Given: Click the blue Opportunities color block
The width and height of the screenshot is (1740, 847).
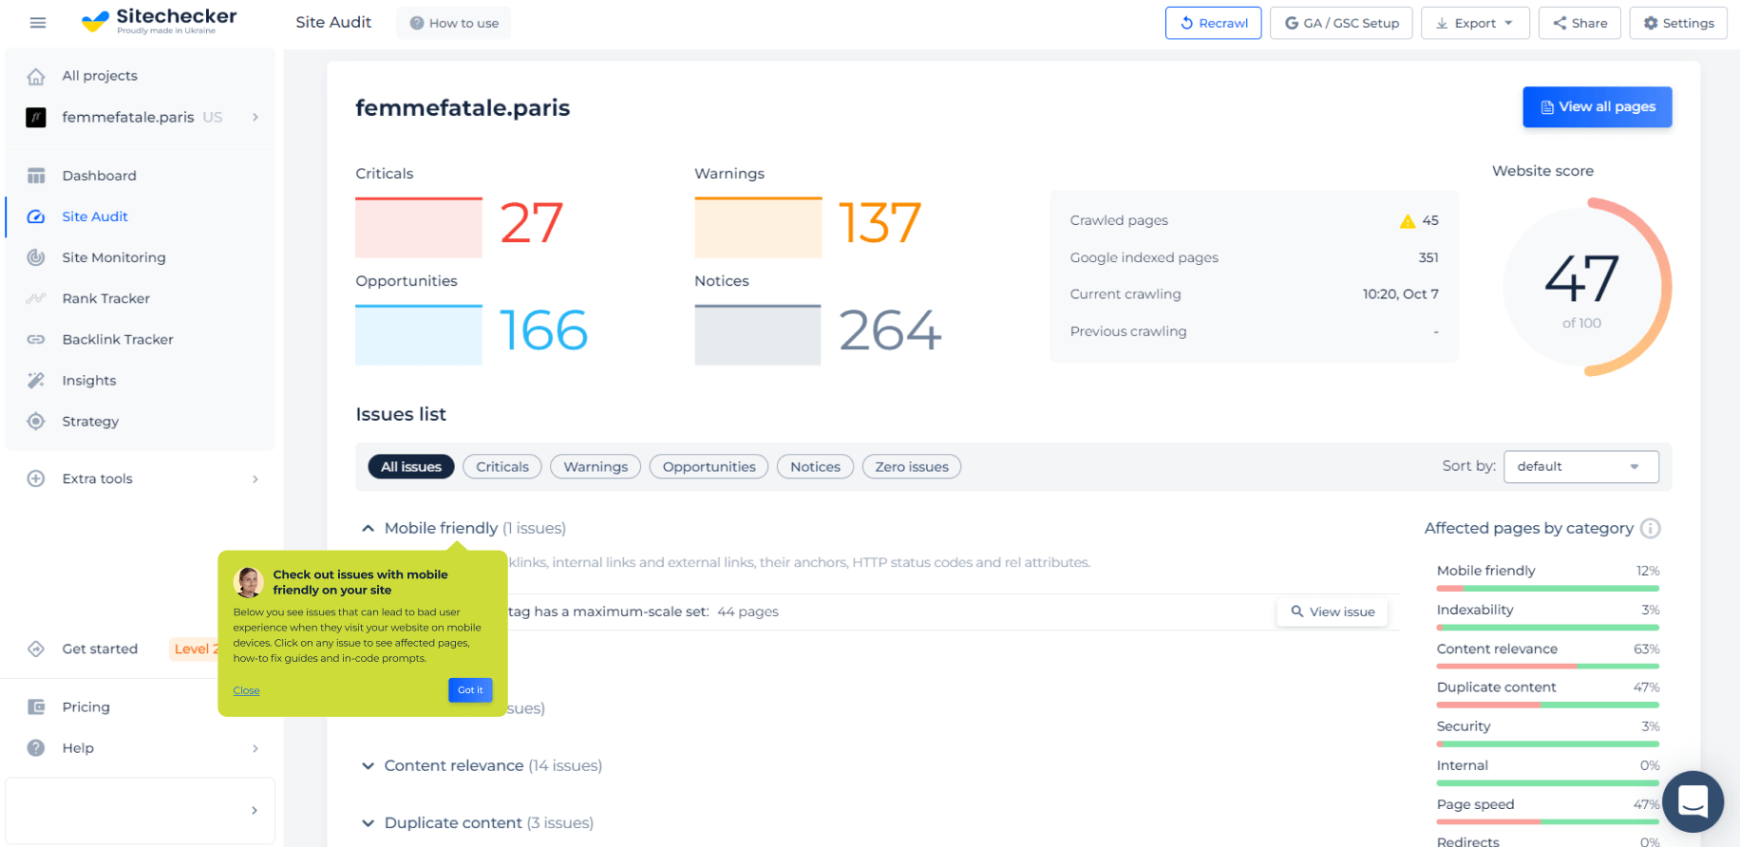Looking at the screenshot, I should 419,334.
